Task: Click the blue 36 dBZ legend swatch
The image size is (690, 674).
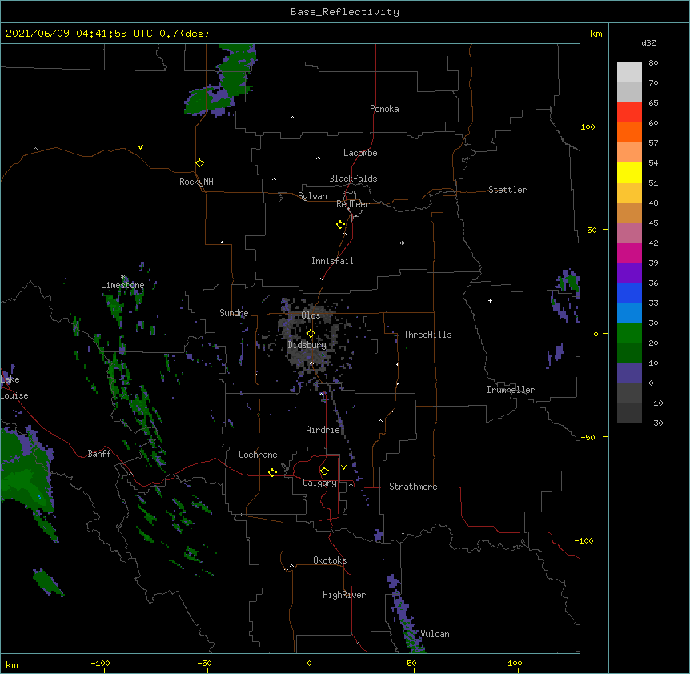Action: tap(629, 293)
